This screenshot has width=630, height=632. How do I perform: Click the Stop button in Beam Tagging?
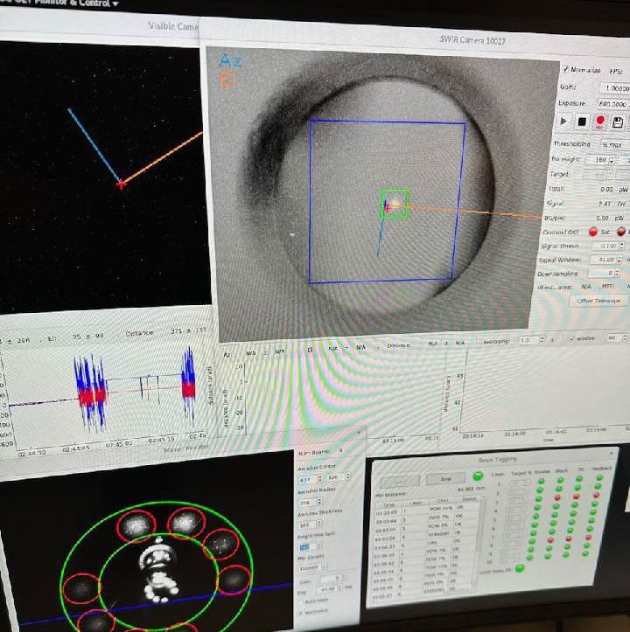444,479
